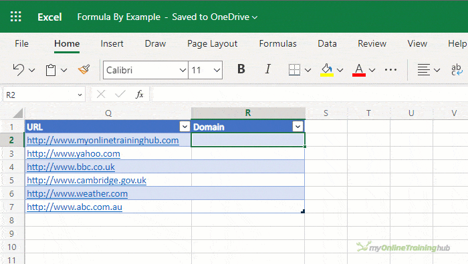Open the www.yahoo.com link
Image resolution: width=468 pixels, height=264 pixels.
(x=74, y=153)
